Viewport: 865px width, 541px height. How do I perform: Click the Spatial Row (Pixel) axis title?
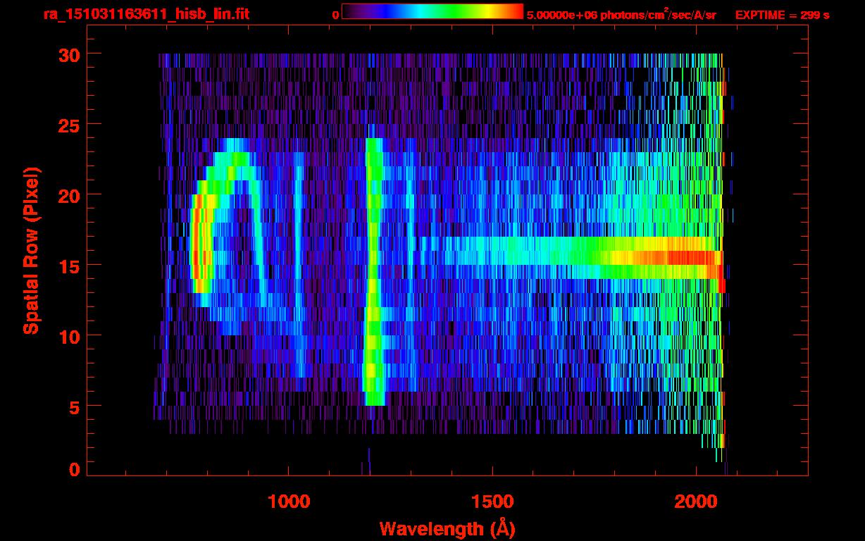pyautogui.click(x=30, y=251)
